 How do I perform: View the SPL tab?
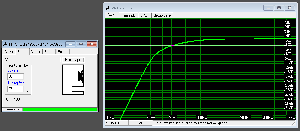pos(143,15)
